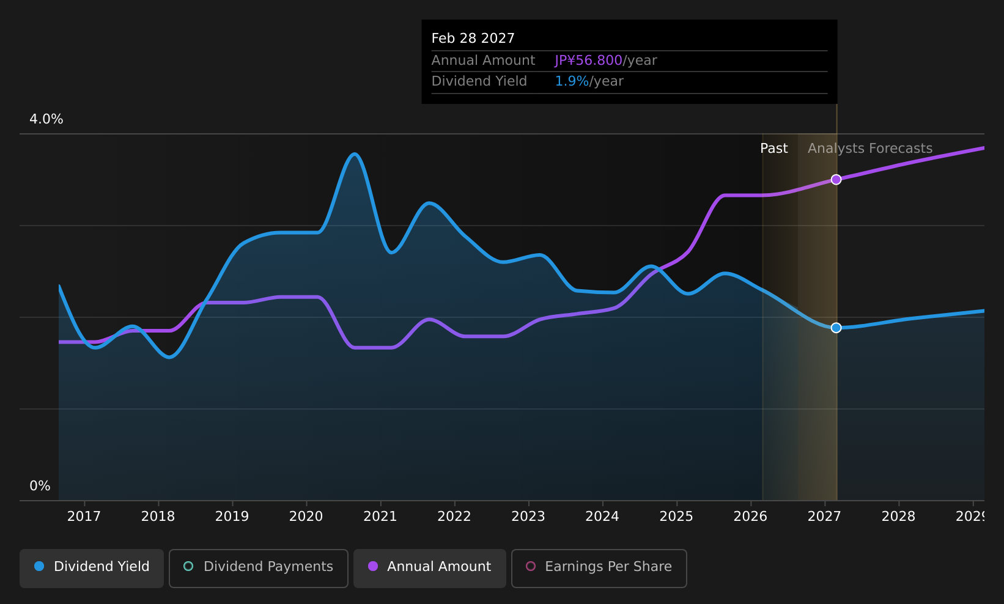Click the 2022 x-axis label
The width and height of the screenshot is (1004, 604).
point(454,517)
